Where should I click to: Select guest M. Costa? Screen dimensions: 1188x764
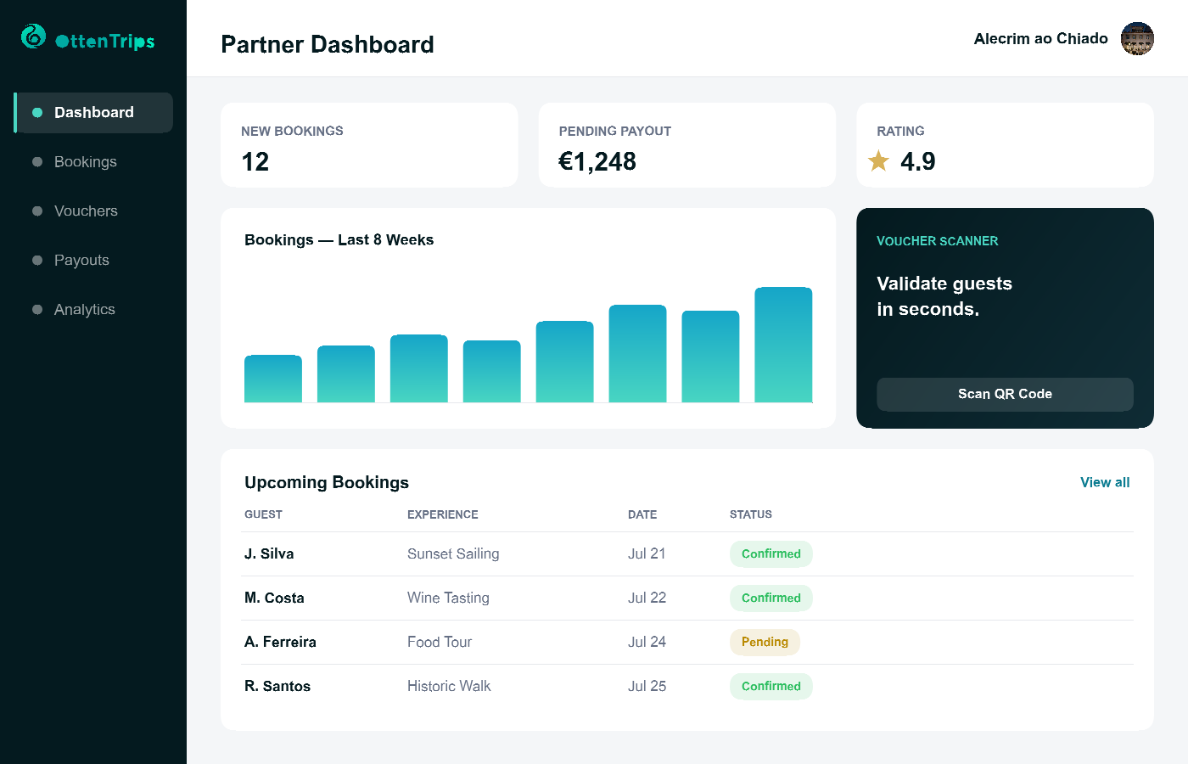(274, 598)
